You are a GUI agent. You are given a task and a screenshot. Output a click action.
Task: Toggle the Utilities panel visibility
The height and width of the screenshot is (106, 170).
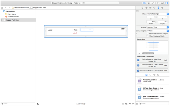[x=166, y=3]
